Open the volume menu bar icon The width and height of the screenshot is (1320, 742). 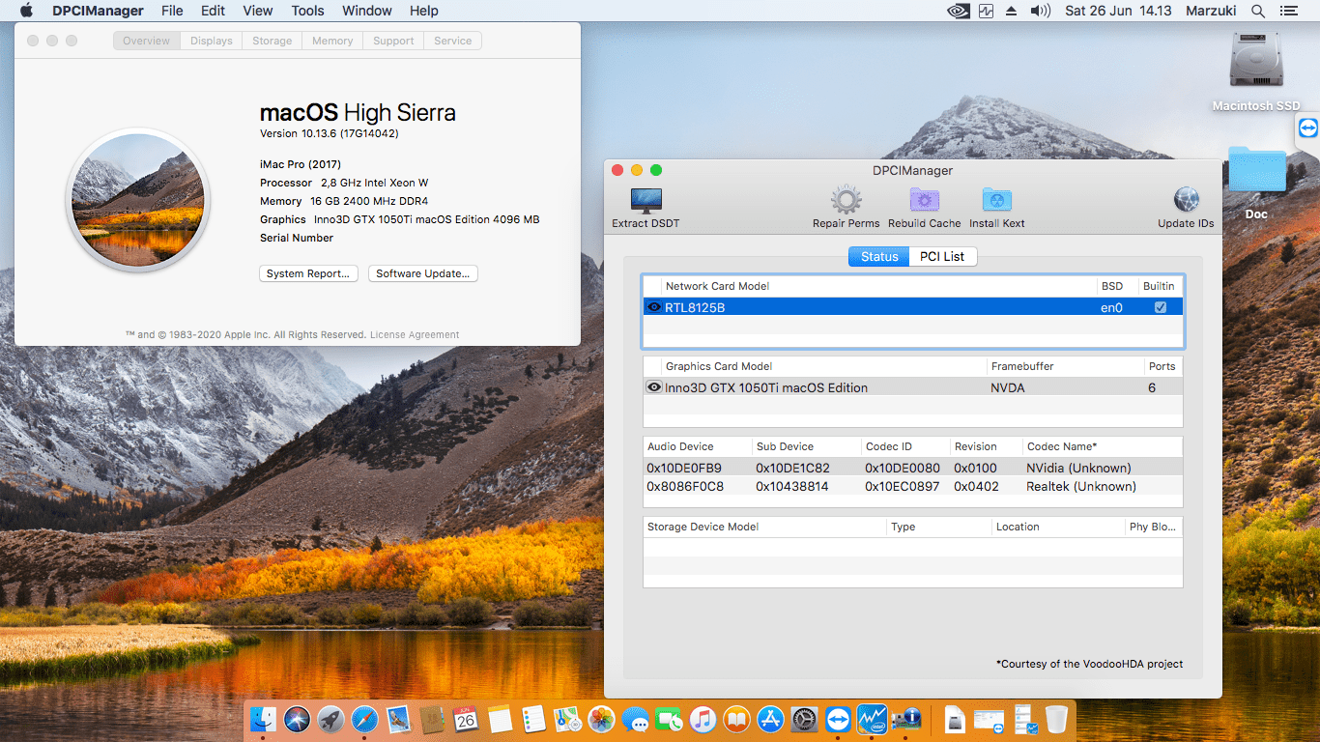tap(1040, 11)
